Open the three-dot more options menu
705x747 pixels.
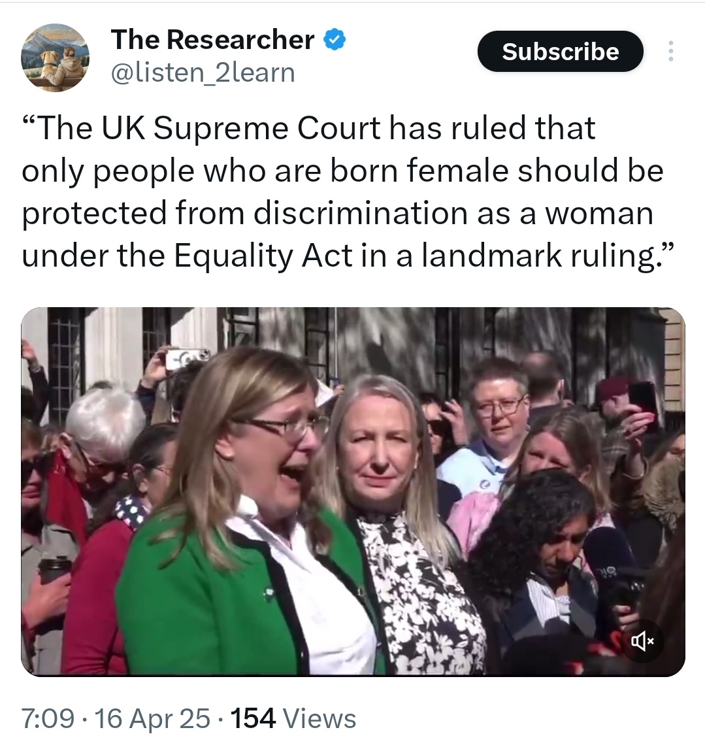pos(671,51)
